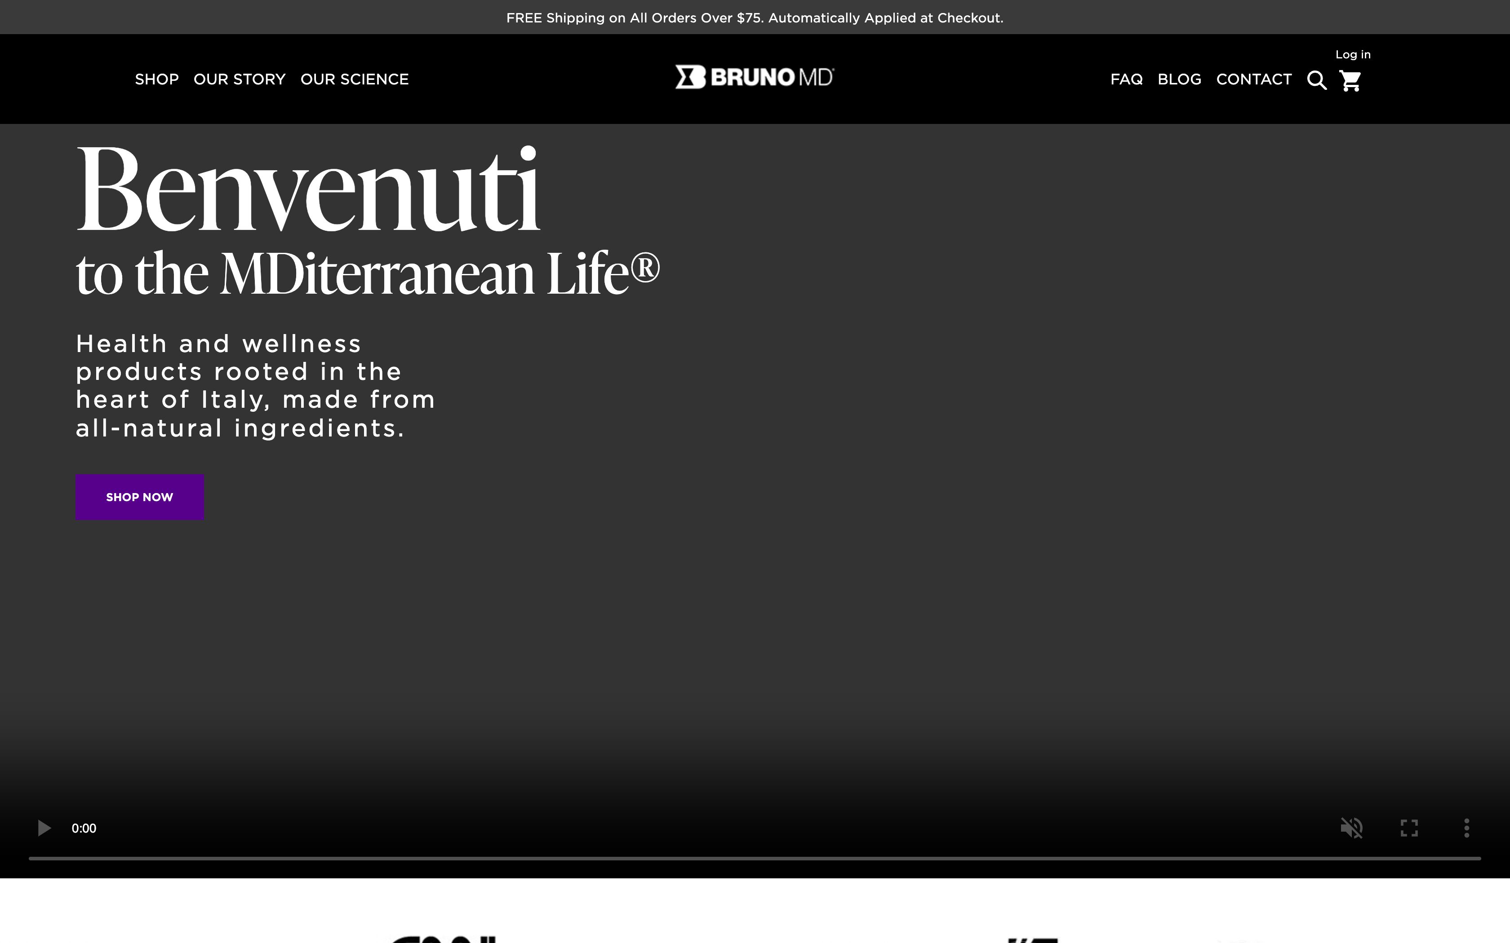Click the SHOP NOW button
The width and height of the screenshot is (1510, 943).
point(139,497)
